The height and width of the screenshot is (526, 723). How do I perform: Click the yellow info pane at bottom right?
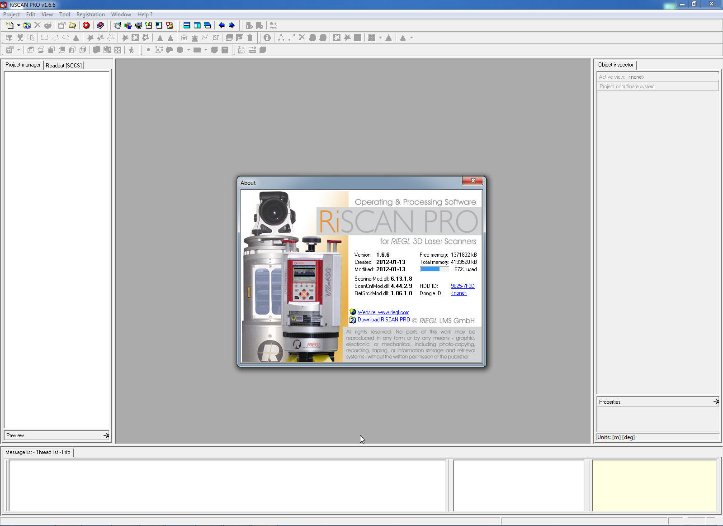click(654, 486)
